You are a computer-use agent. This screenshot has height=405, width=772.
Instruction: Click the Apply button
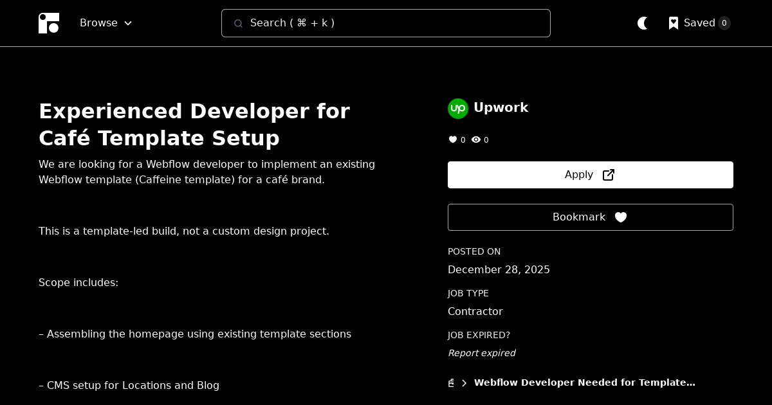590,174
